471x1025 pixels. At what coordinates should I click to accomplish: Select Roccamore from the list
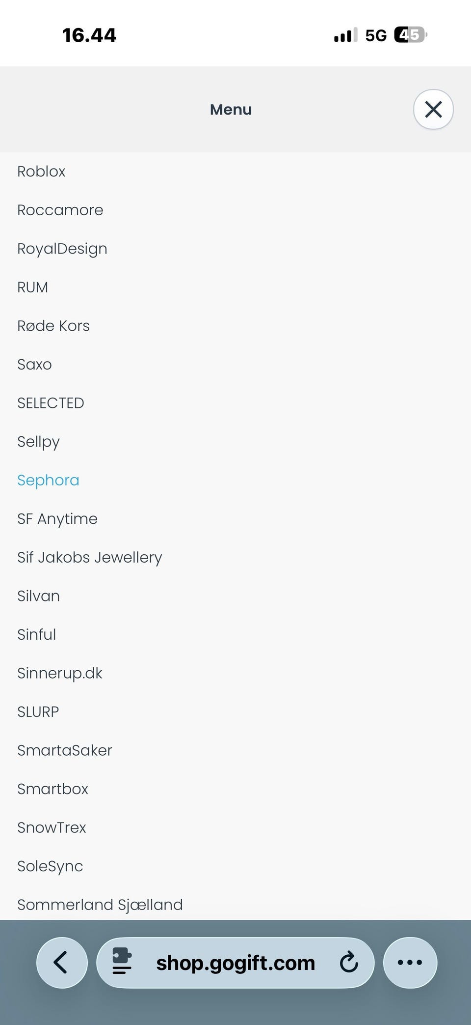(60, 210)
